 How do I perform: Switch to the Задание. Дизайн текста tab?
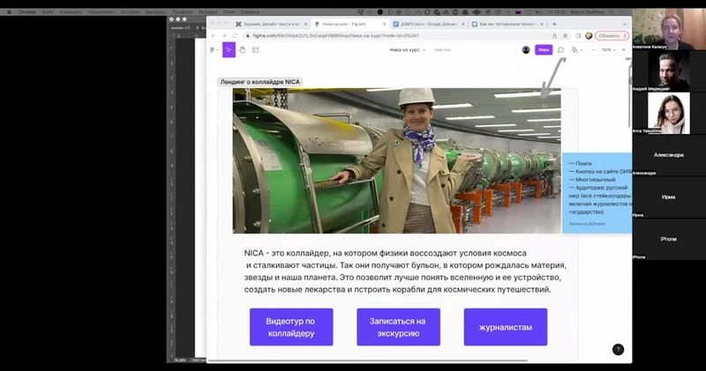point(272,24)
